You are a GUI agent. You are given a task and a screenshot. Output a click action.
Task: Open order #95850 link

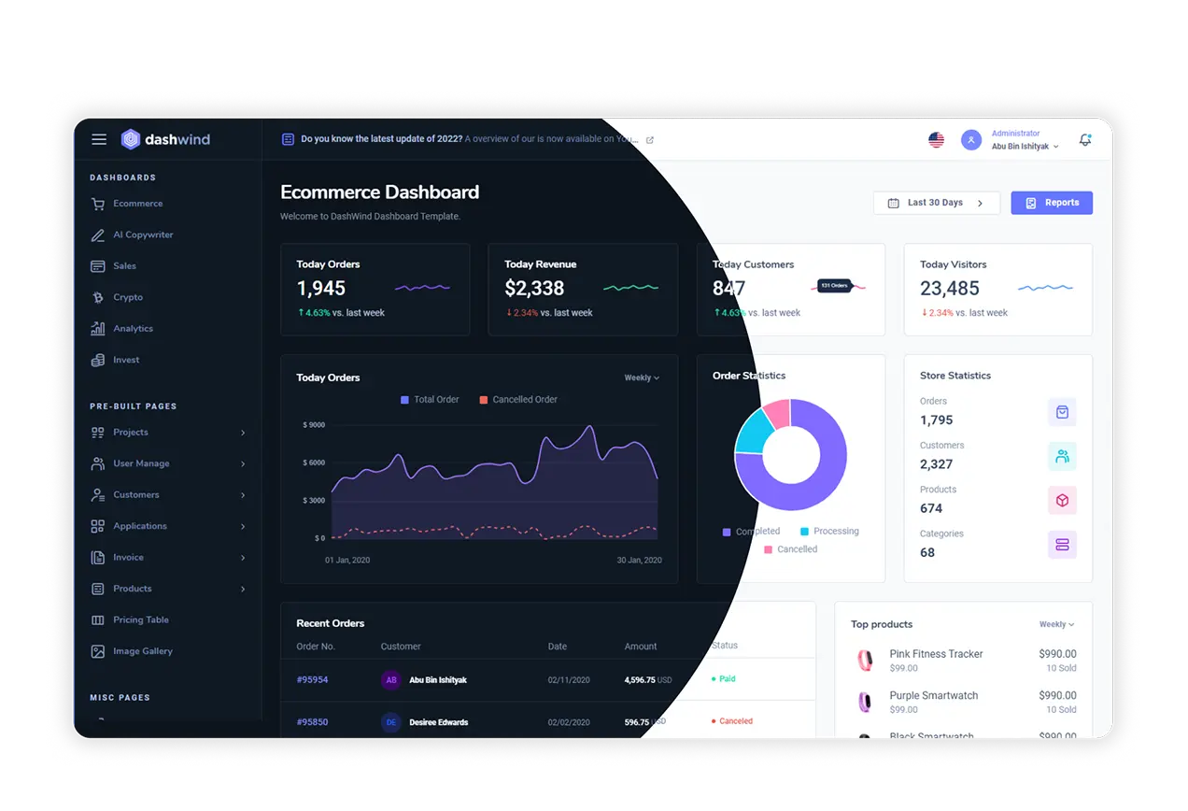(x=312, y=722)
